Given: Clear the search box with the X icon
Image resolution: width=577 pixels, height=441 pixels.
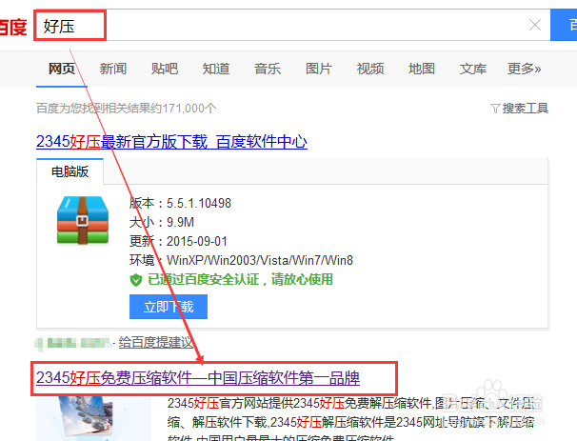Looking at the screenshot, I should [x=535, y=25].
